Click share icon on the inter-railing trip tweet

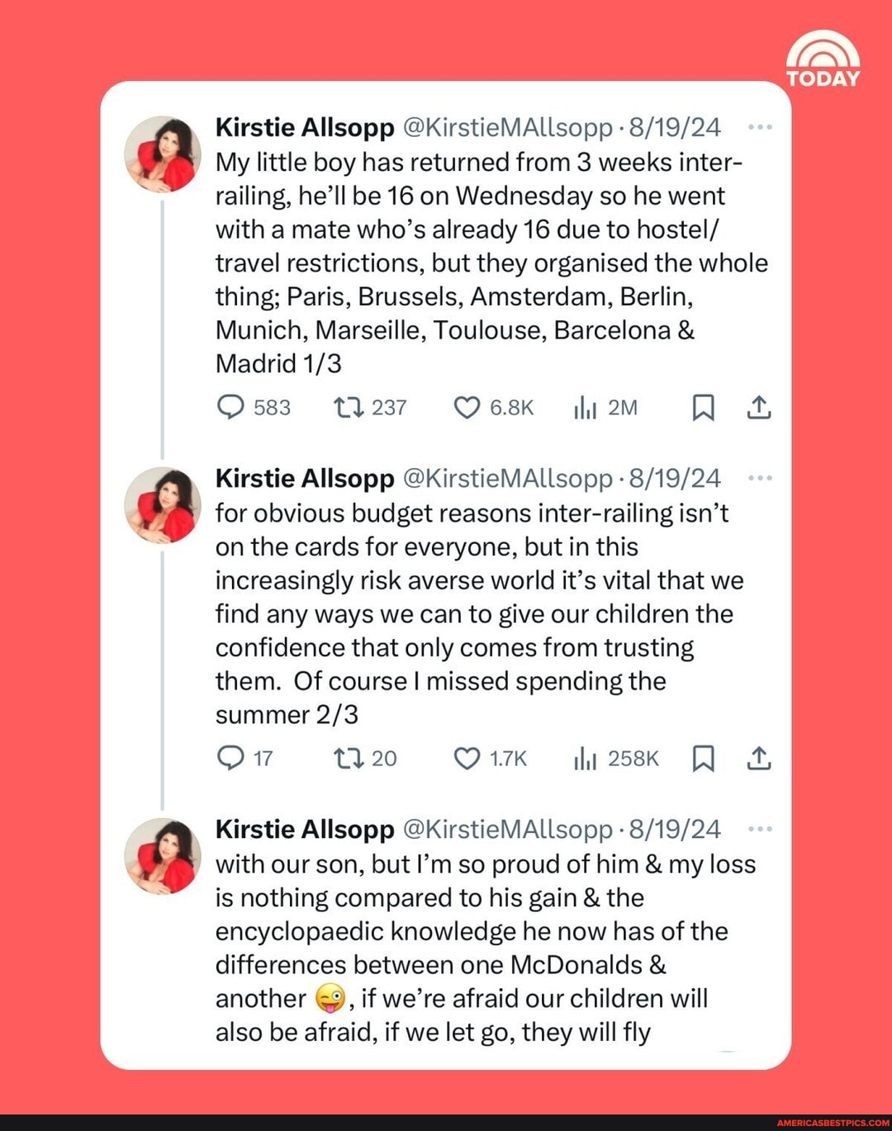pyautogui.click(x=759, y=407)
